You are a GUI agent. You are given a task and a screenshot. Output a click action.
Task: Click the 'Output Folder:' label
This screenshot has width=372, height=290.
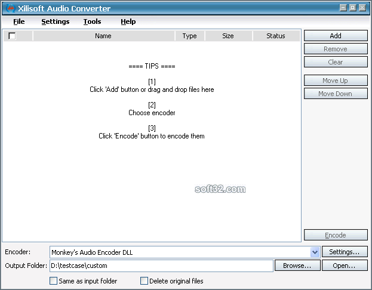click(x=26, y=266)
